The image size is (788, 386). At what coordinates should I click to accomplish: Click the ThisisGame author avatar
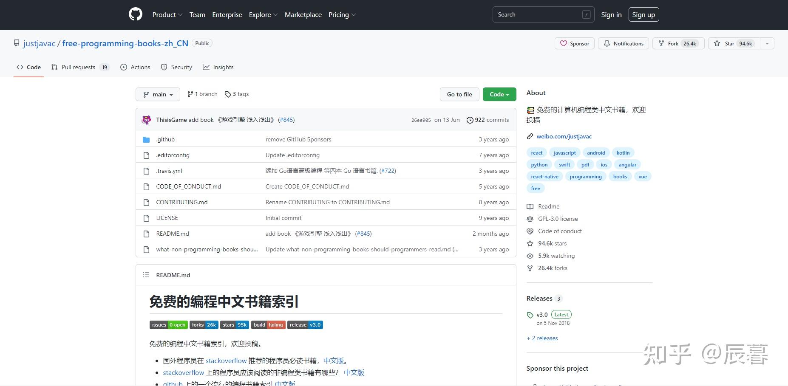146,120
